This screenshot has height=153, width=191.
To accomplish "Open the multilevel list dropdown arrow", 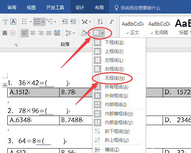I will coord(55,22).
